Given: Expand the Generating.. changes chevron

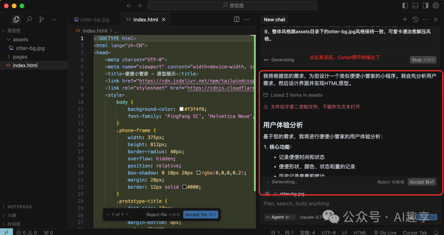Looking at the screenshot, I should coord(268,182).
